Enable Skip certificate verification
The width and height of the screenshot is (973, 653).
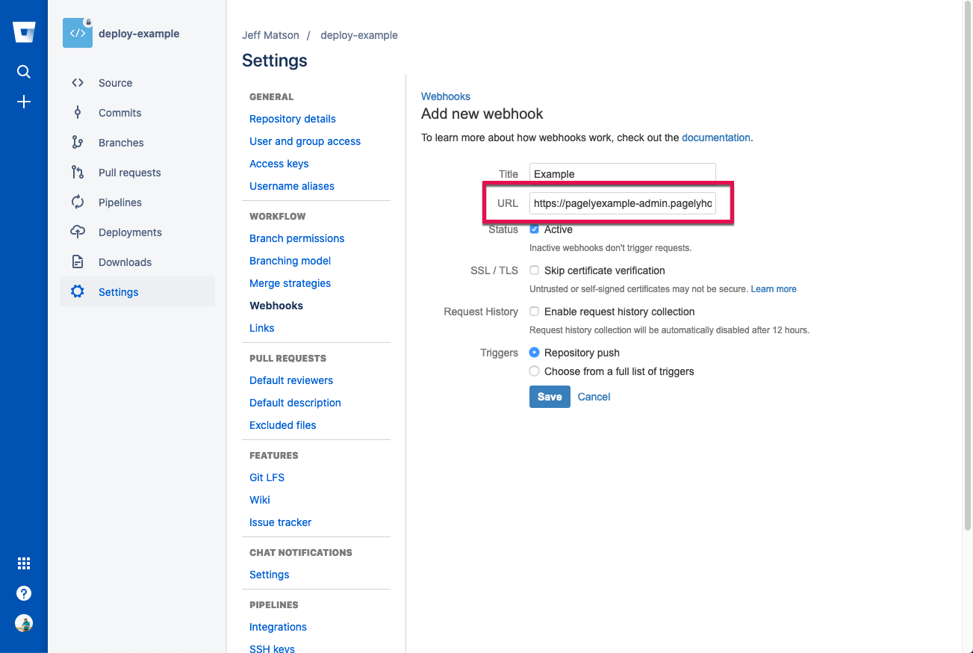tap(534, 270)
